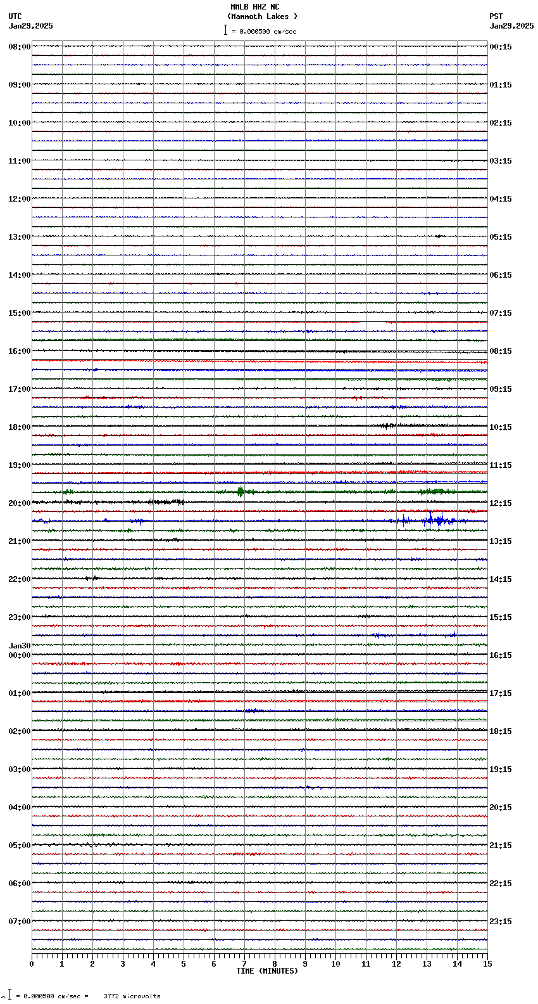Click the UTC time label '08:00'

pyautogui.click(x=20, y=47)
